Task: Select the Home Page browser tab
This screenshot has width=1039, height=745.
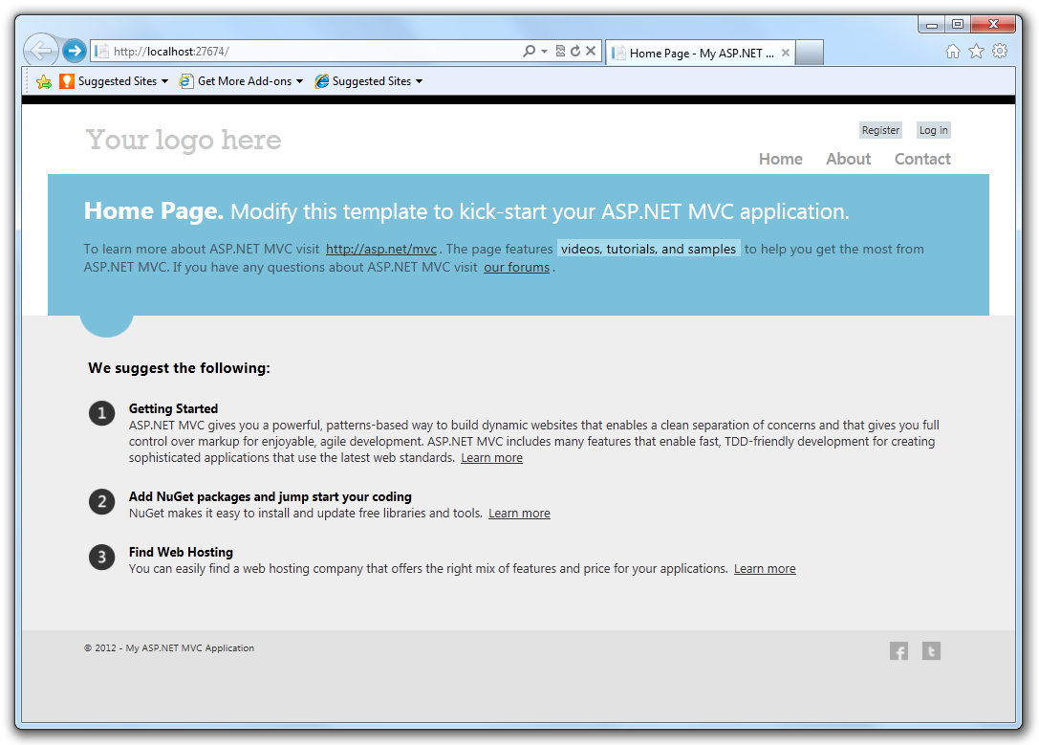Action: [x=698, y=53]
